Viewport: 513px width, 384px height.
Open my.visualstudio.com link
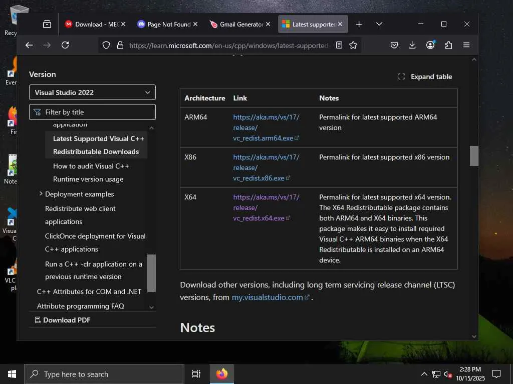270,297
